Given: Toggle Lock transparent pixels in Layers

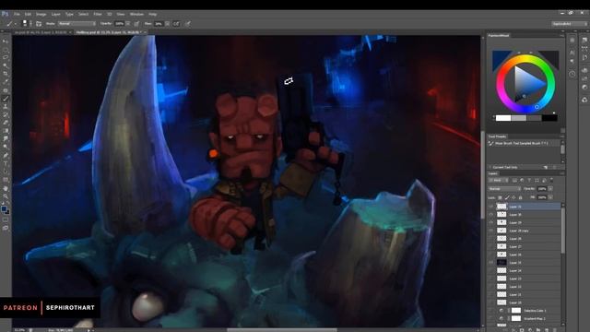Looking at the screenshot, I should 500,197.
